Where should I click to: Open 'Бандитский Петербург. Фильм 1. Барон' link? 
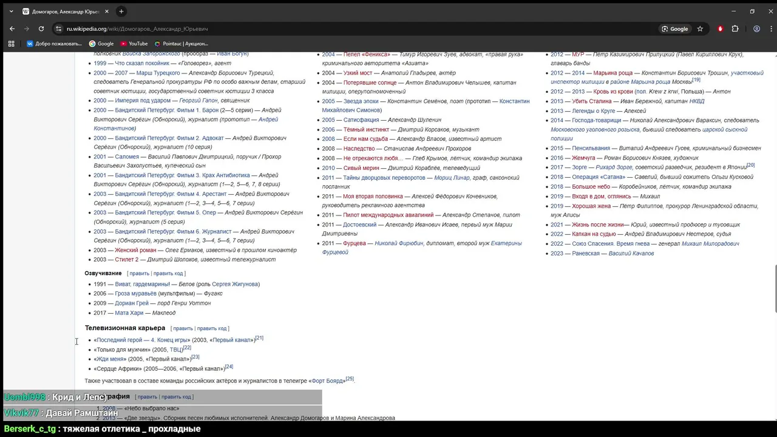point(166,110)
